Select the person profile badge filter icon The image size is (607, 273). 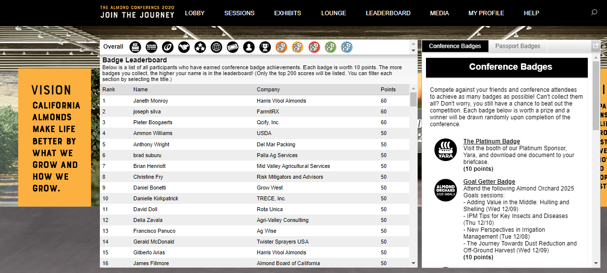tap(249, 47)
